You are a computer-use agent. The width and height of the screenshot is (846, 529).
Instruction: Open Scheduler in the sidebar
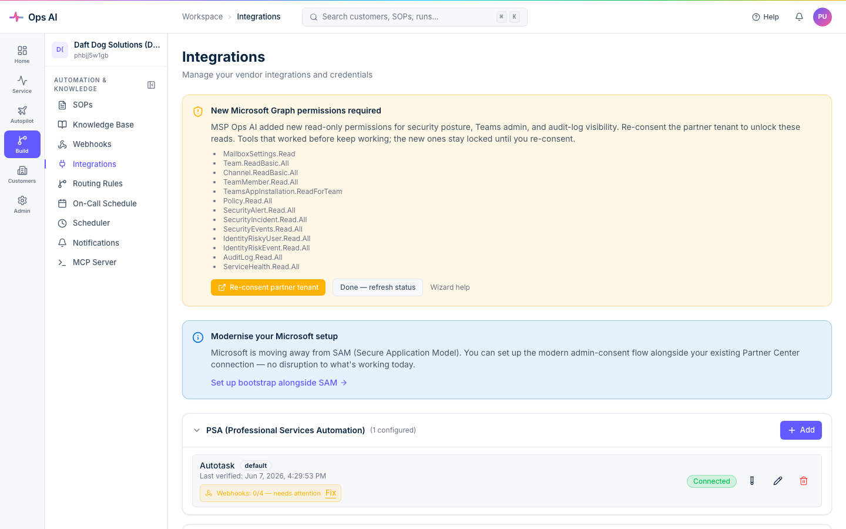(106, 223)
